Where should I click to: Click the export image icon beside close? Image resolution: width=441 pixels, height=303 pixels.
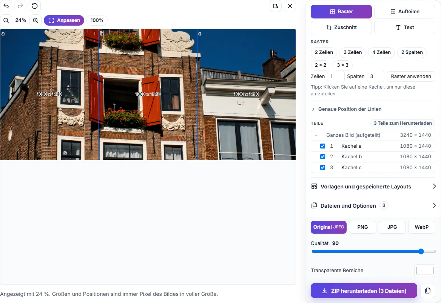276,6
